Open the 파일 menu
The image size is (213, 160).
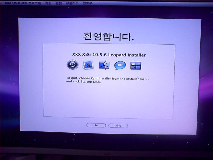pyautogui.click(x=48, y=3)
